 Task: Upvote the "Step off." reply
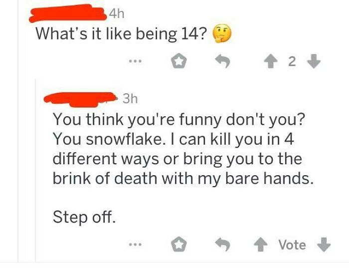click(262, 245)
